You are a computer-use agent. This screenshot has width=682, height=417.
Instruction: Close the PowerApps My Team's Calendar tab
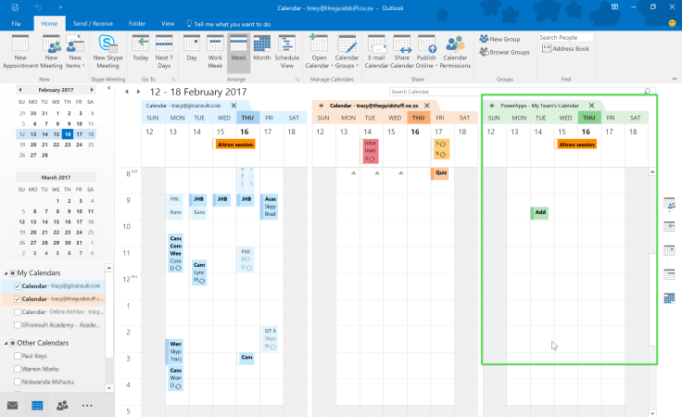591,106
